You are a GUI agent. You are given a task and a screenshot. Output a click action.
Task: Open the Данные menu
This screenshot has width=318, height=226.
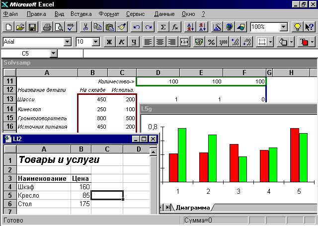[x=164, y=14]
